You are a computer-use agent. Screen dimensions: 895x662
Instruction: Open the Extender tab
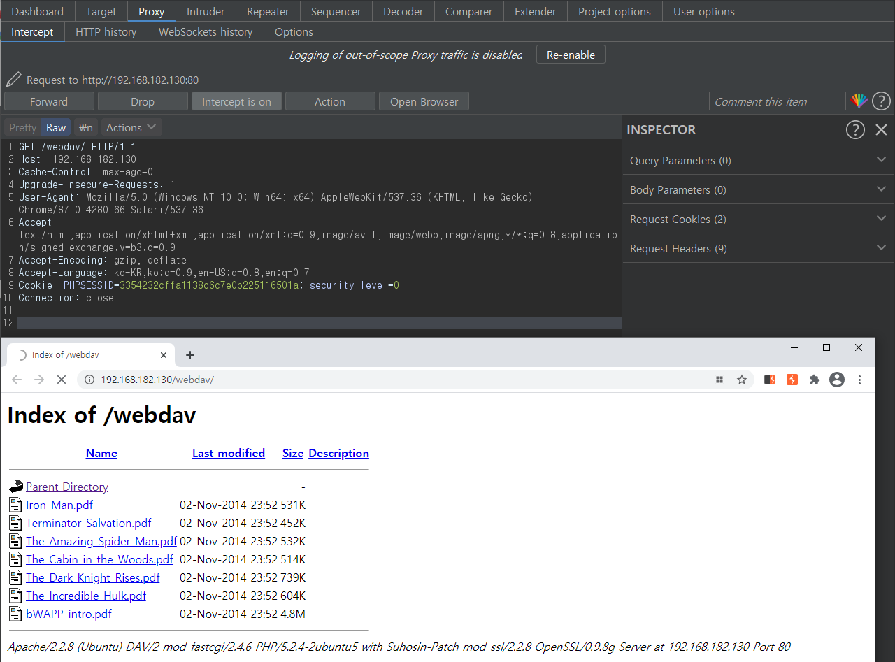pyautogui.click(x=536, y=11)
